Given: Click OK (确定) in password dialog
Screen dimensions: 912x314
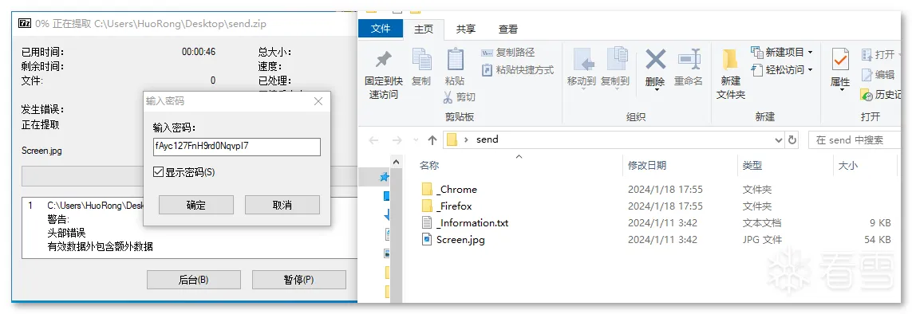Looking at the screenshot, I should pyautogui.click(x=196, y=205).
